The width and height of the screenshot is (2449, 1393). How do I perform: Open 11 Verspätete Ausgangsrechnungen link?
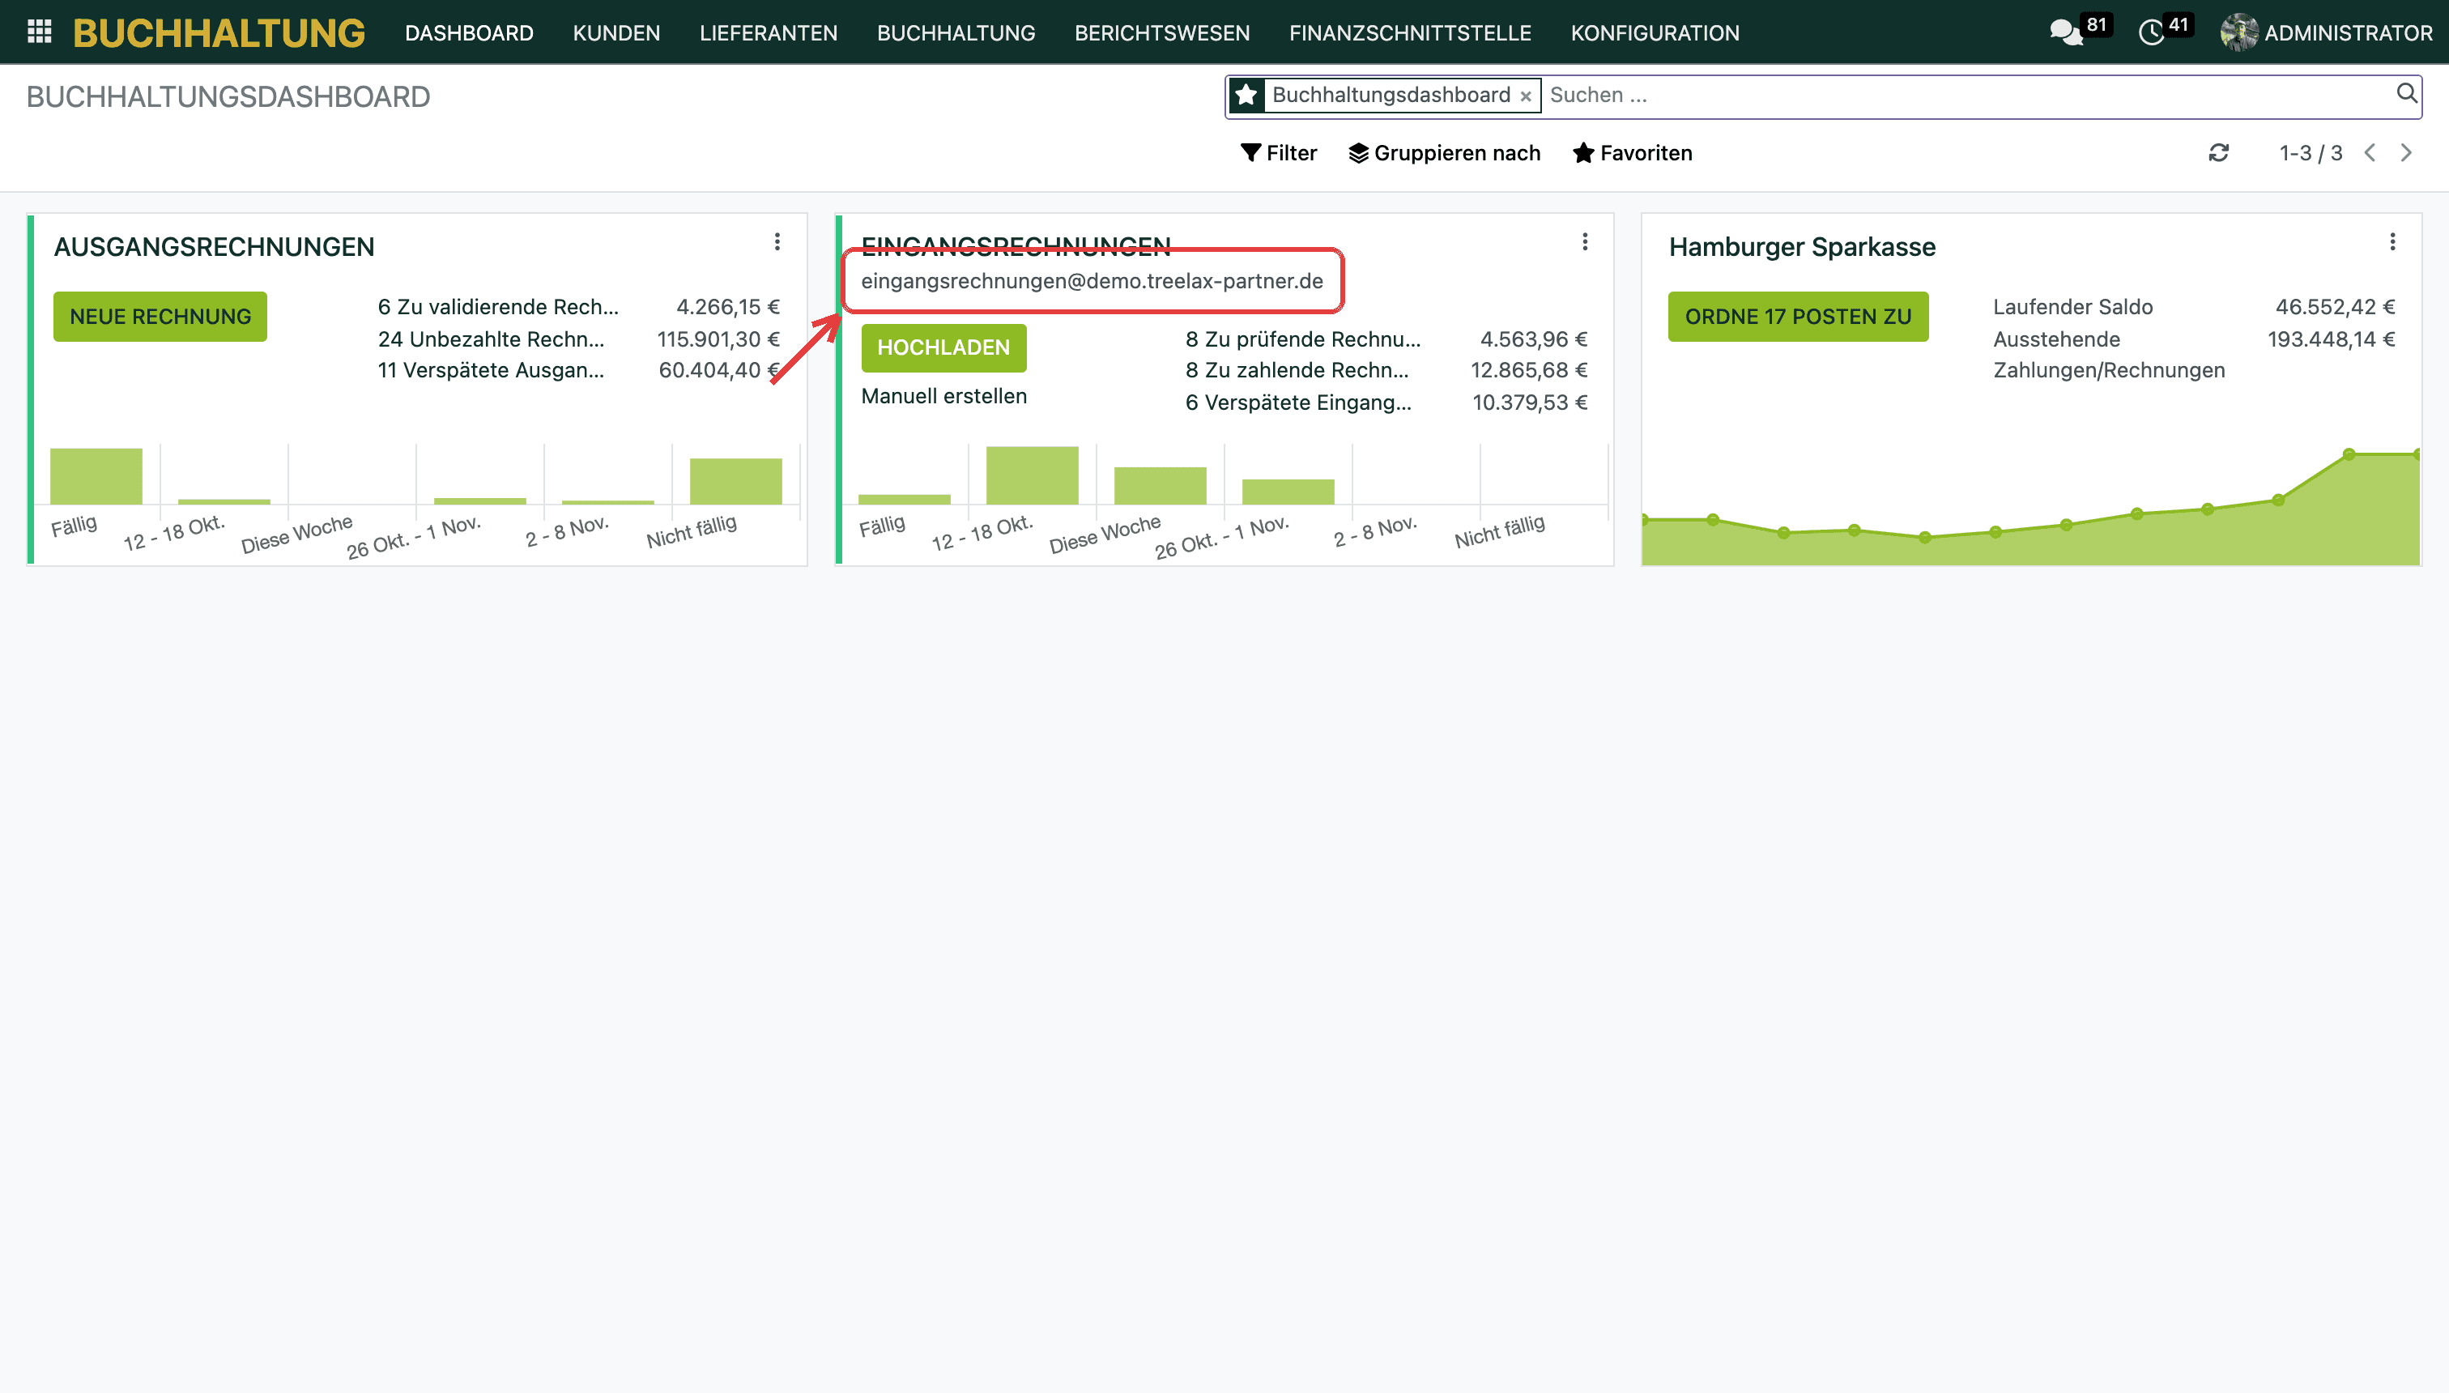491,370
